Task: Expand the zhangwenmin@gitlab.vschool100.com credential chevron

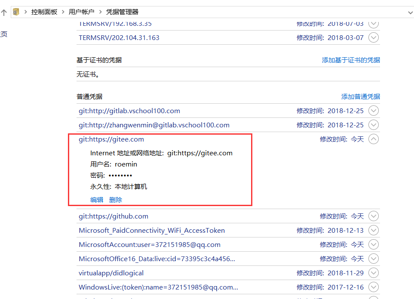Action: pos(373,125)
